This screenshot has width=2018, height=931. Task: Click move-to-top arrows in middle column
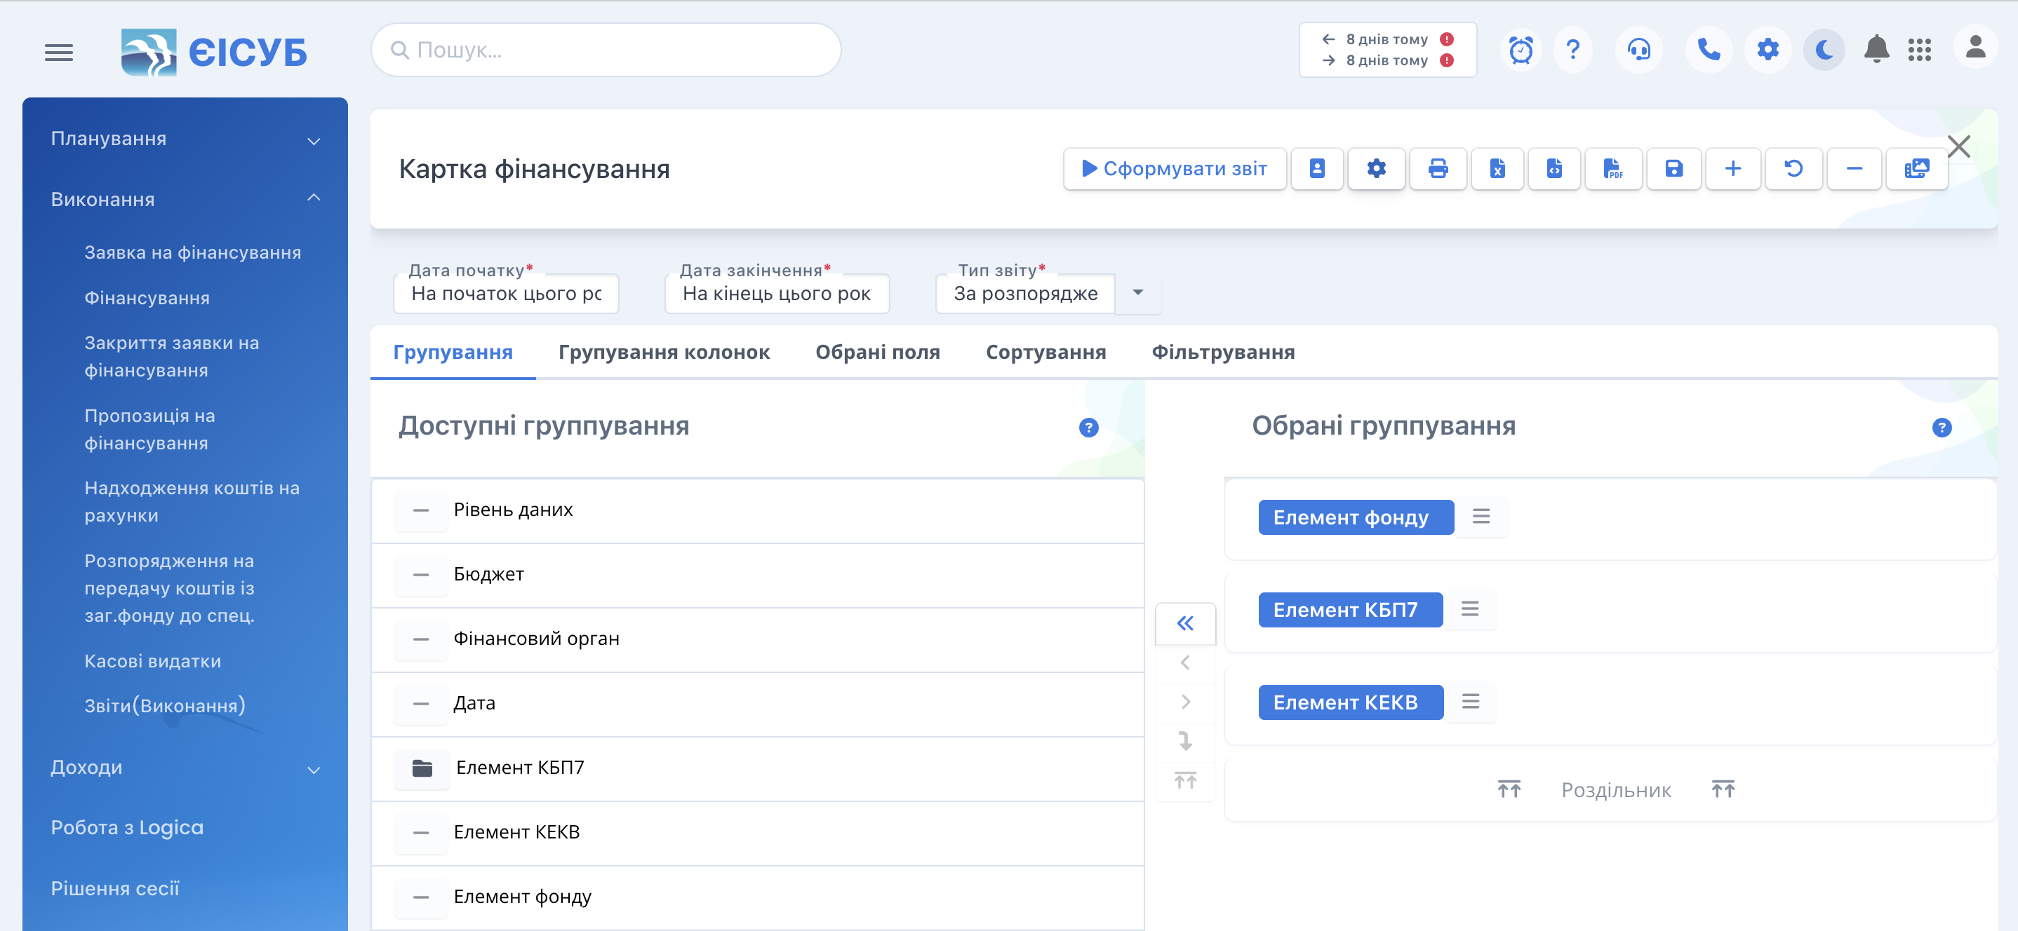pos(1185,781)
